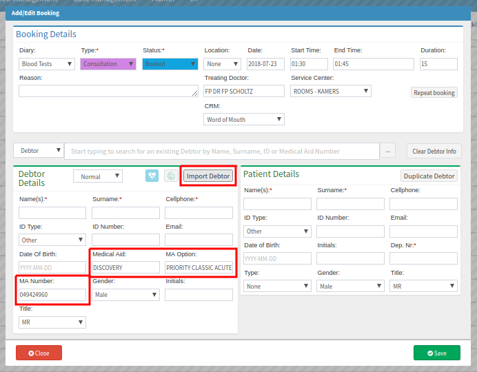Expand the Status dropdown set to Booked
The width and height of the screenshot is (477, 372).
(x=170, y=64)
